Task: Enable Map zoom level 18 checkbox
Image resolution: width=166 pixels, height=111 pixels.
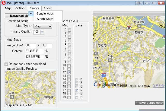Action: (x=69, y=94)
